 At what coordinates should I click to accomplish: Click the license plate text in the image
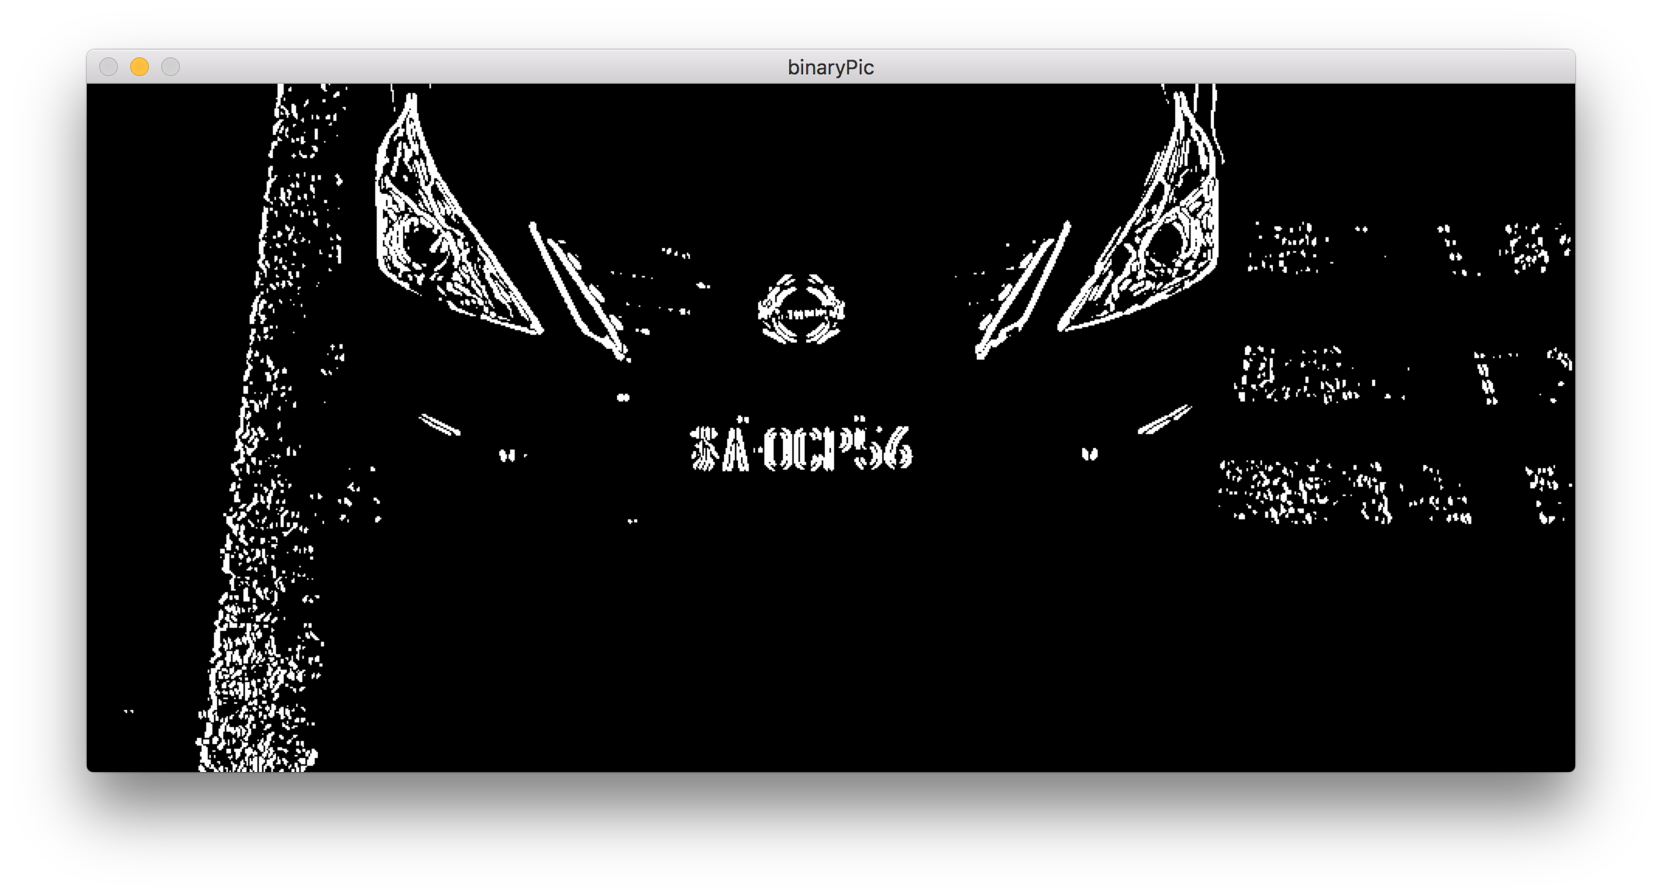click(x=801, y=448)
